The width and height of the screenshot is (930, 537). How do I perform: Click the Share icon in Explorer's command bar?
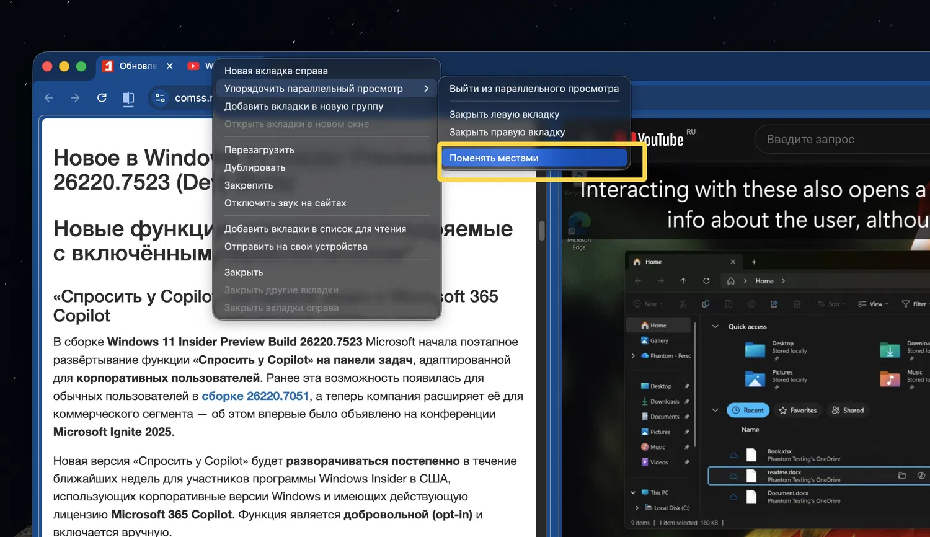click(x=774, y=304)
